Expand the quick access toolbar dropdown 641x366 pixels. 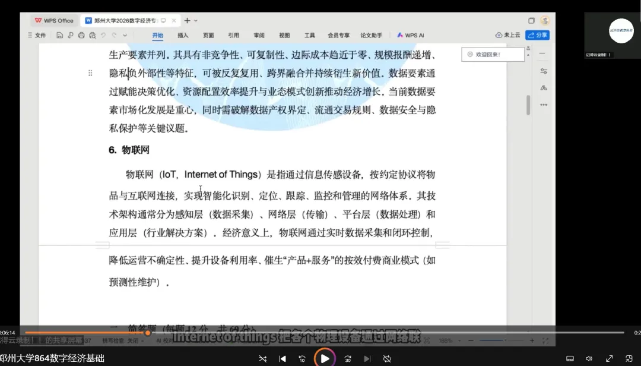click(125, 35)
